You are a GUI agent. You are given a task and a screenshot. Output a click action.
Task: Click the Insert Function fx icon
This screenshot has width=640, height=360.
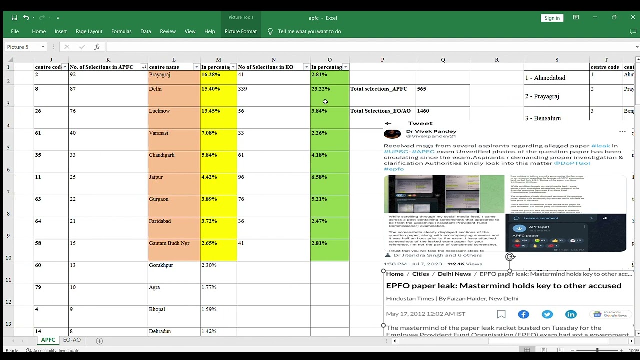coord(97,47)
